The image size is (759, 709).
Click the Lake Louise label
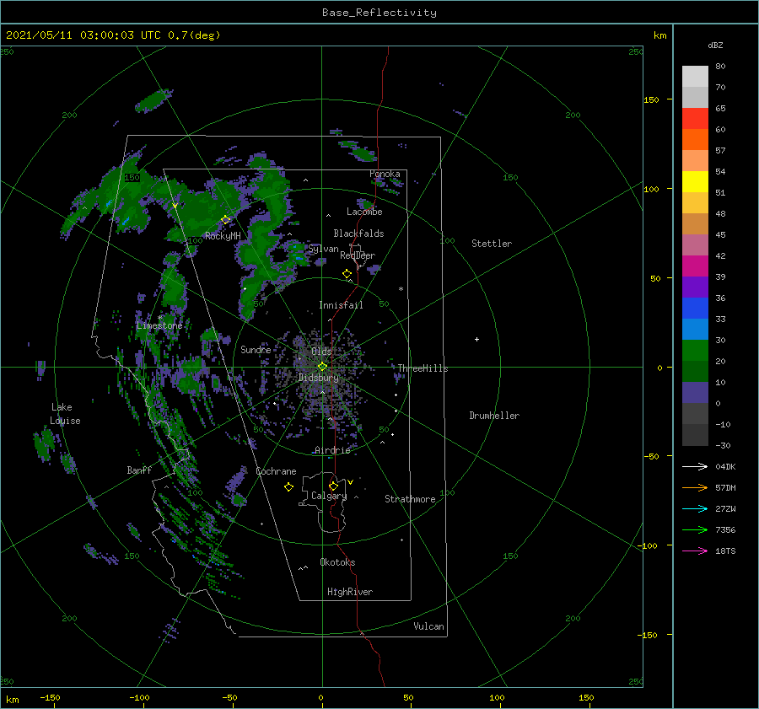65,414
